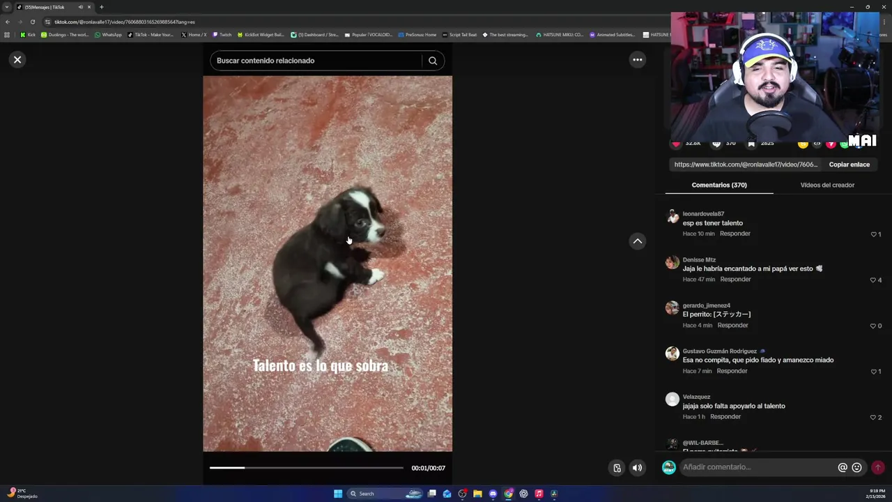Switch to Comentarios (370) tab
Image resolution: width=892 pixels, height=502 pixels.
click(x=719, y=185)
